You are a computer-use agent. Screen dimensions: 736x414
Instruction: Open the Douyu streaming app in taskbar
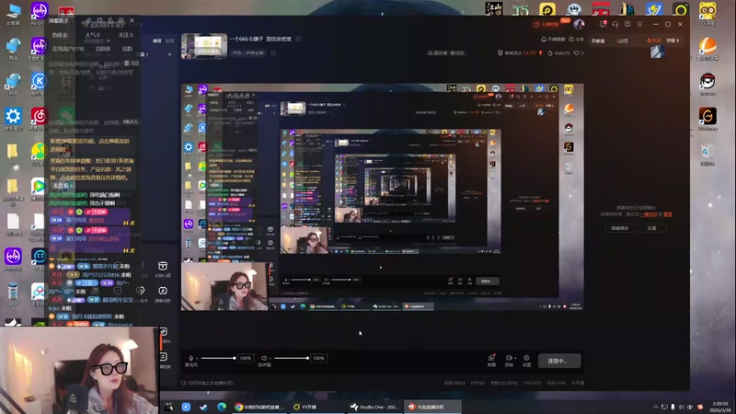click(431, 407)
